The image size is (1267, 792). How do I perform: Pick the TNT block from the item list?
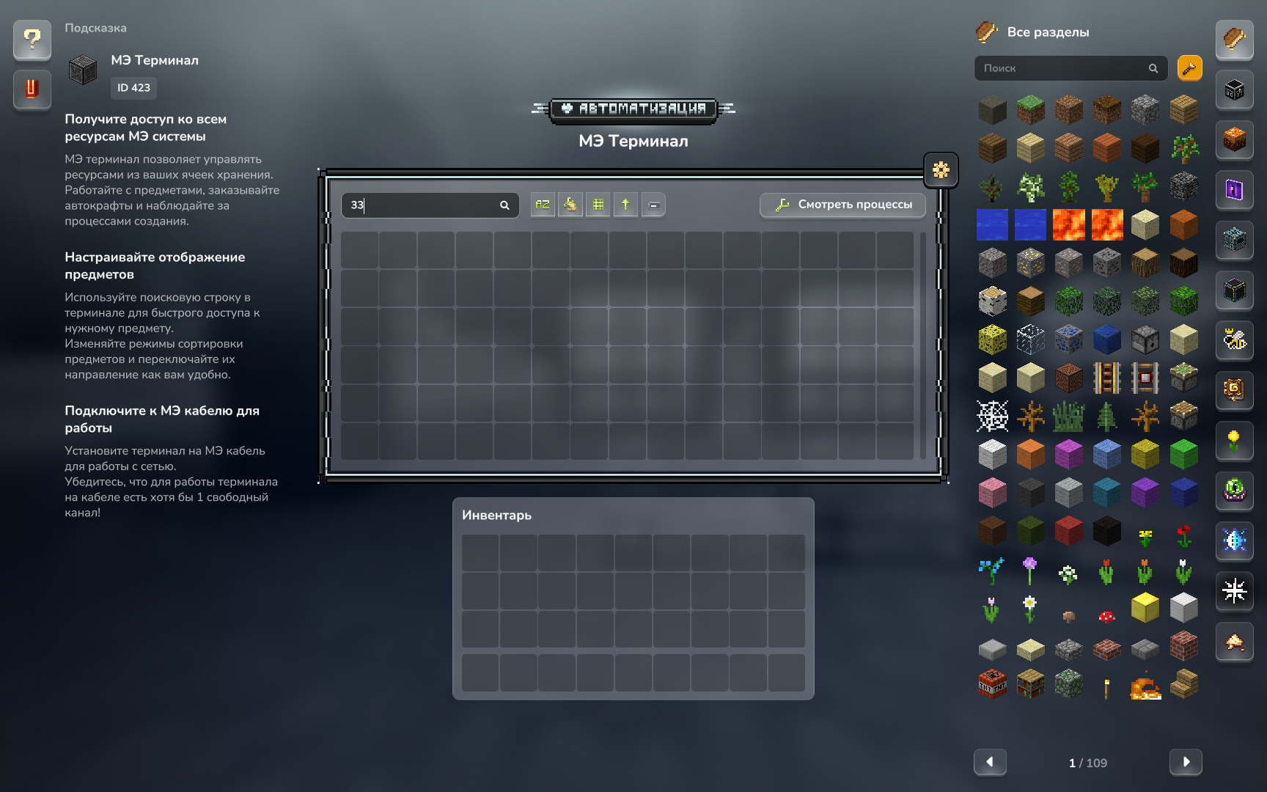point(993,684)
